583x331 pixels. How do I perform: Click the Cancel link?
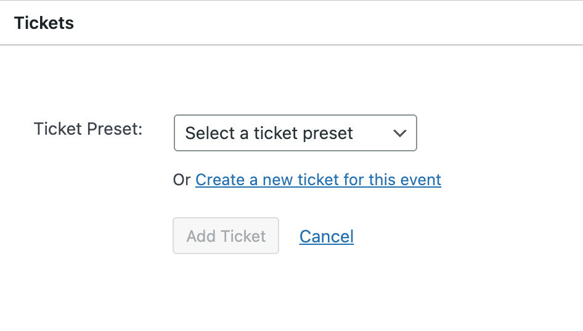[x=327, y=236]
